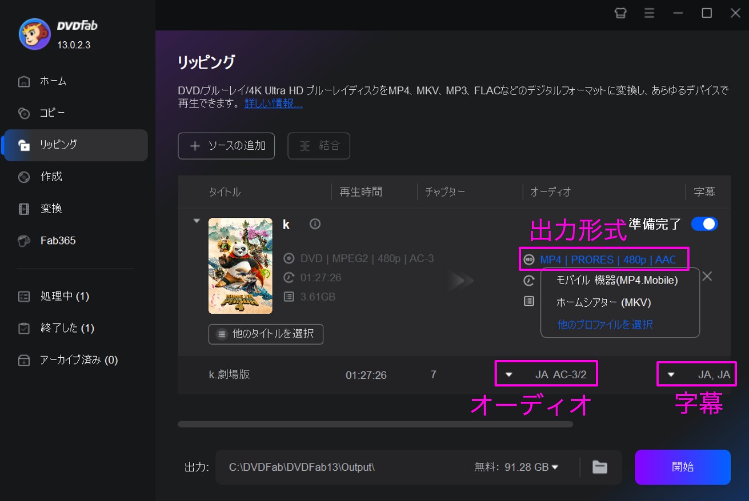Collapse the title k expander arrow
Image resolution: width=749 pixels, height=501 pixels.
point(197,221)
